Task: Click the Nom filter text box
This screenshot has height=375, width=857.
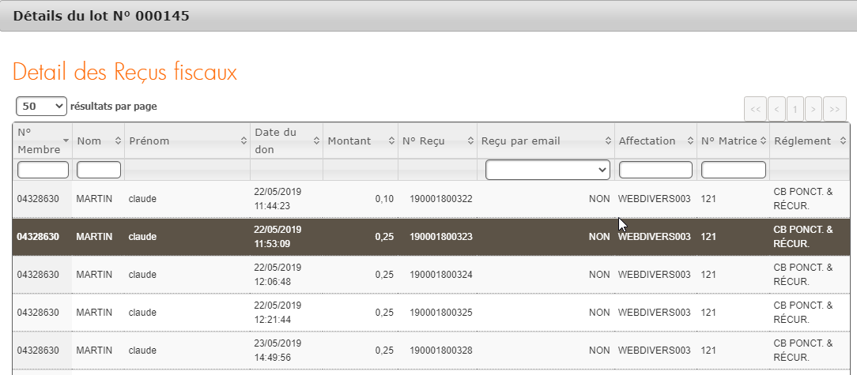Action: pyautogui.click(x=99, y=170)
